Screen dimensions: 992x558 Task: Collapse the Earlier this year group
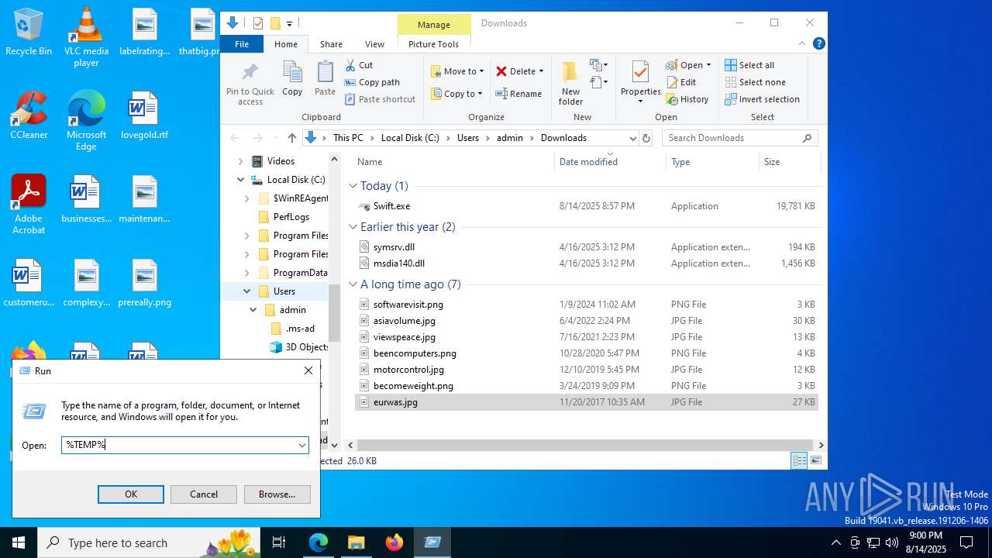pos(353,227)
